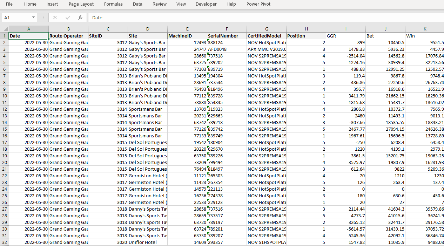Select GGR value -2514.04

point(346,56)
